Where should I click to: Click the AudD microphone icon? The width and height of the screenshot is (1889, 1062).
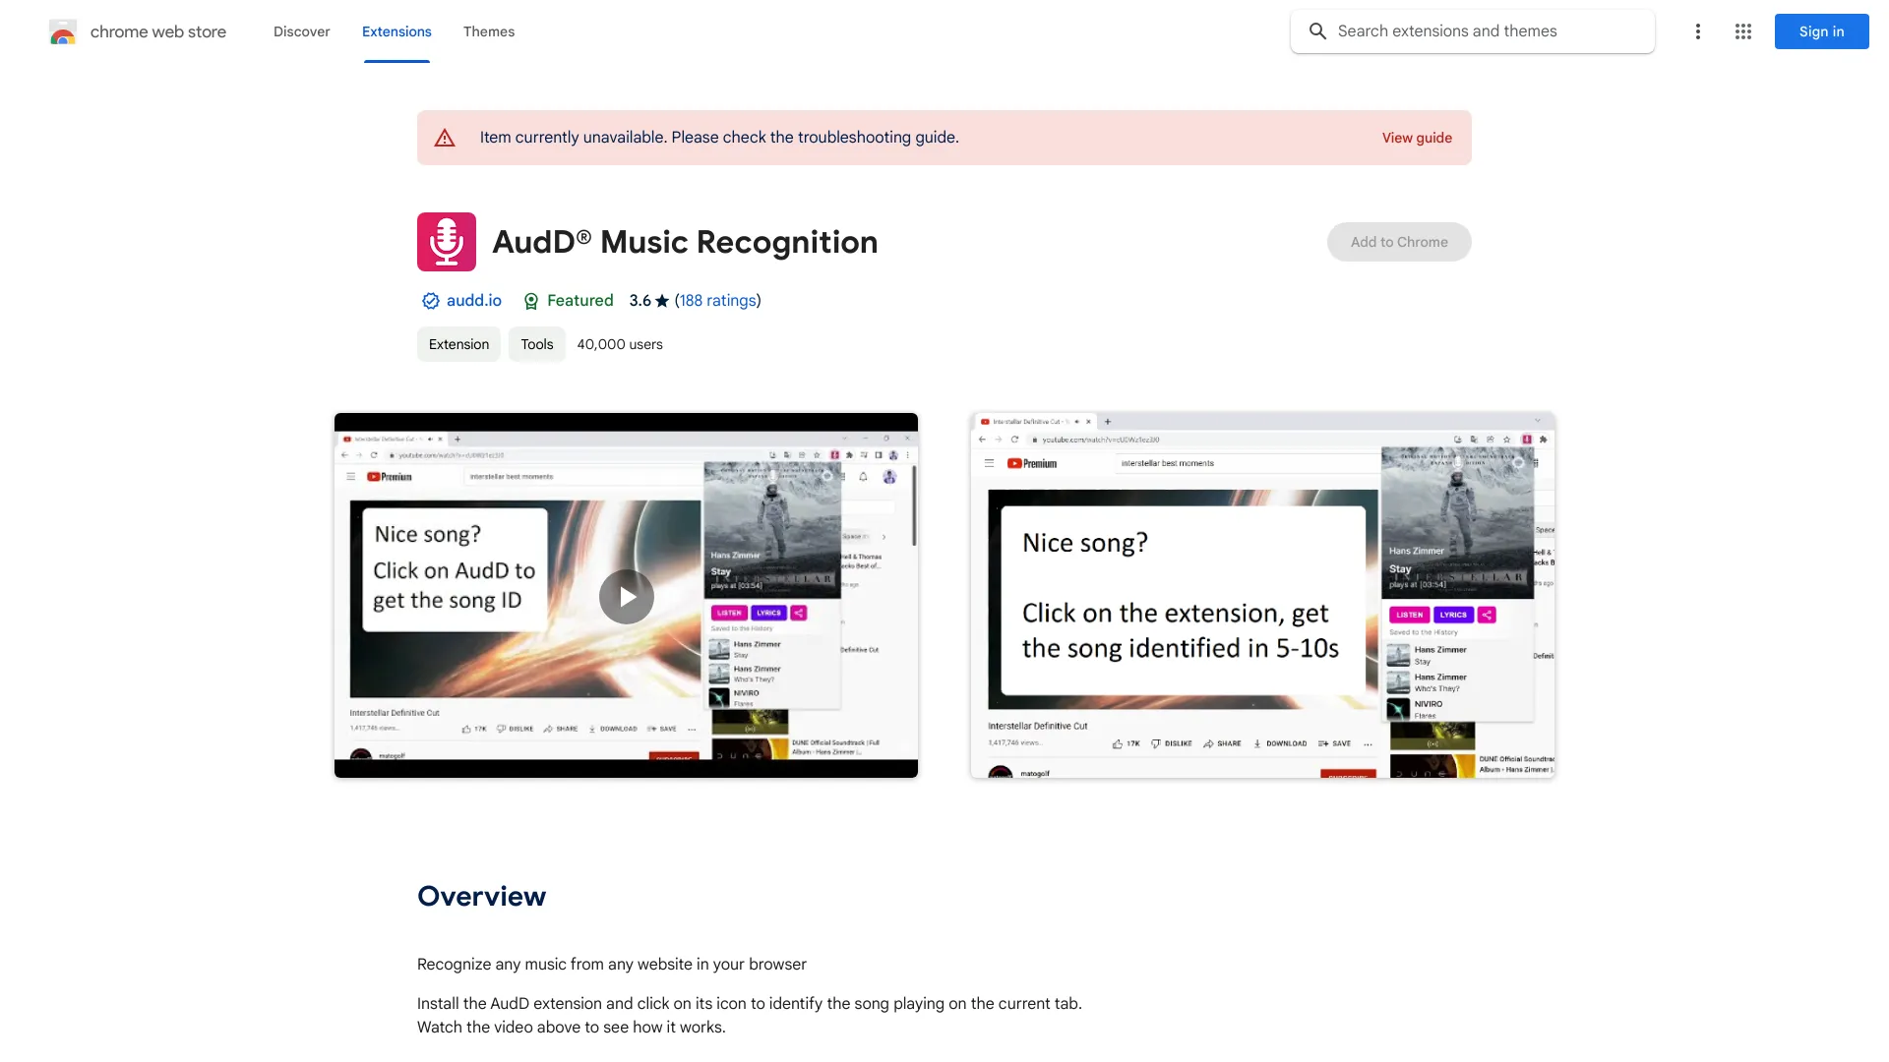(x=447, y=241)
